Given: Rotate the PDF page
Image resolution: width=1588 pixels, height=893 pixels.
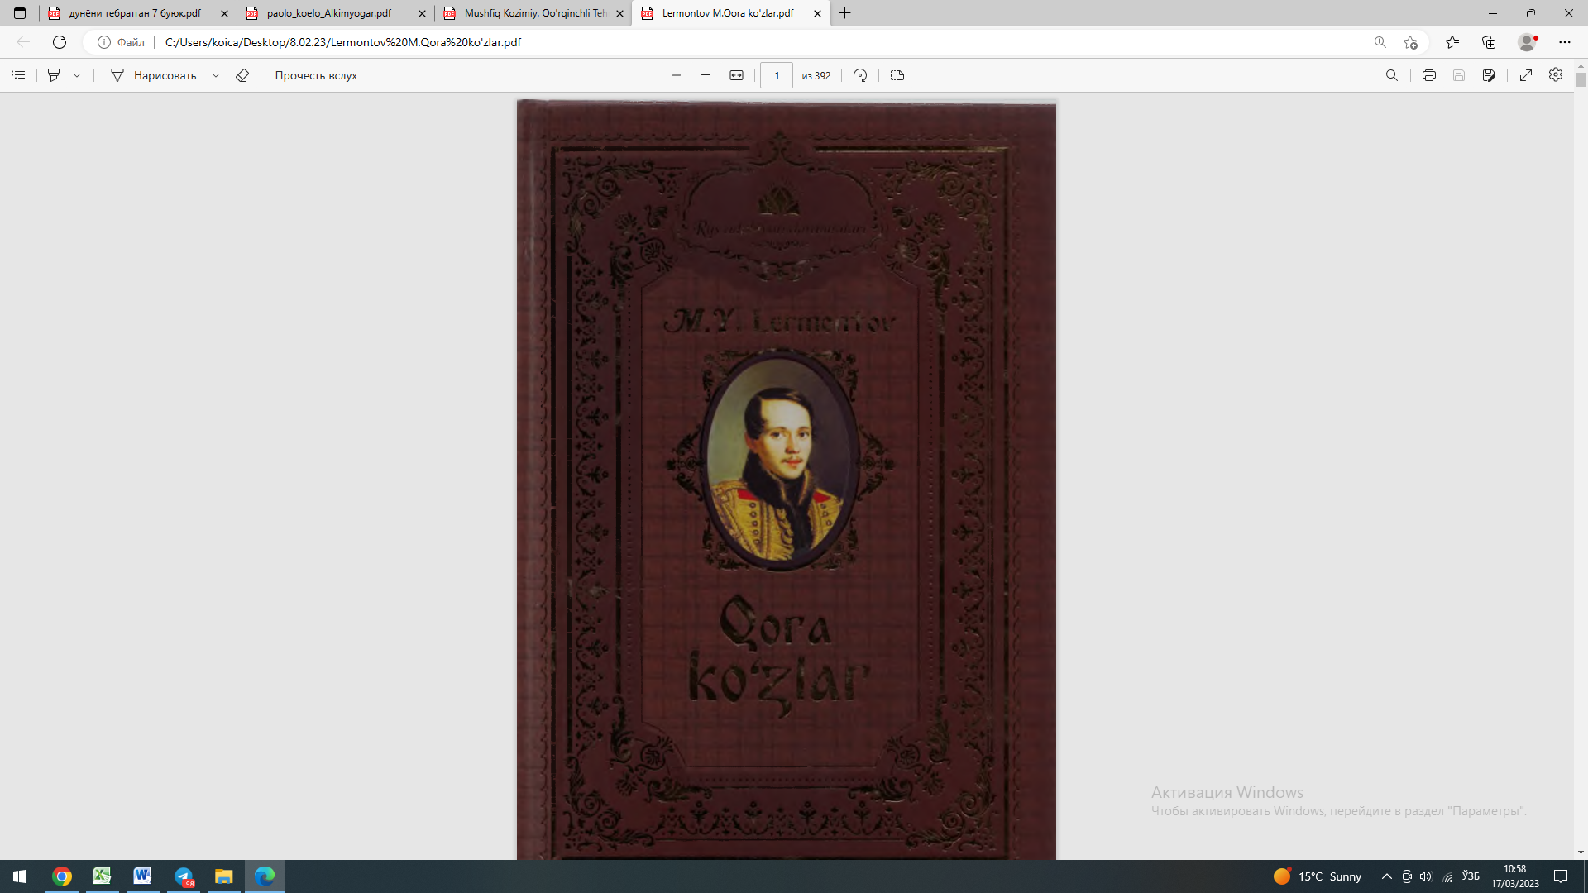Looking at the screenshot, I should pyautogui.click(x=860, y=75).
